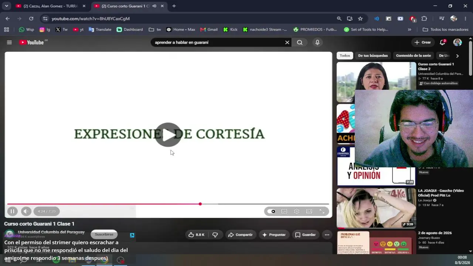The image size is (473, 266).
Task: Open the Chrome apps grid shortcut
Action: click(6, 30)
